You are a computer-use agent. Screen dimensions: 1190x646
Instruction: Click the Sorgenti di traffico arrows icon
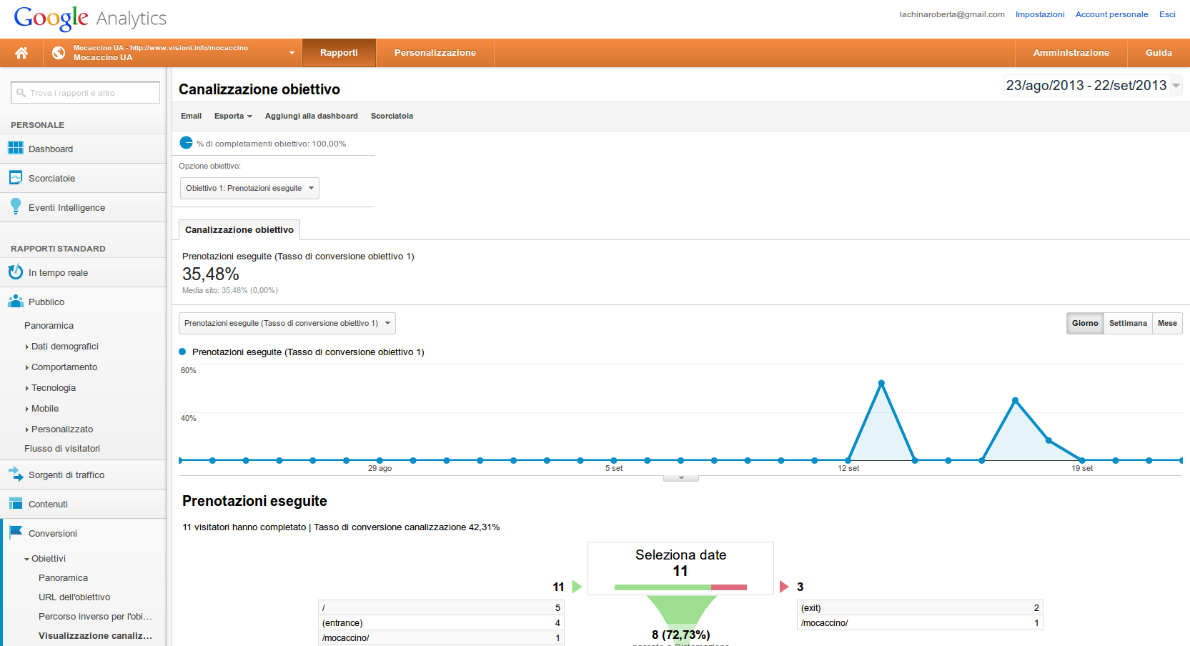15,474
